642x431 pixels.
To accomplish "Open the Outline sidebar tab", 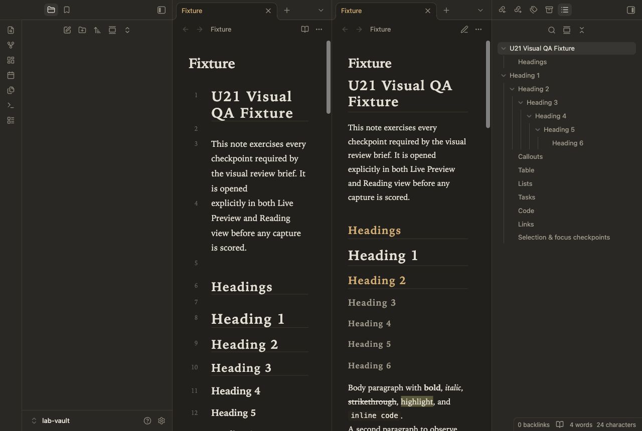I will 565,10.
